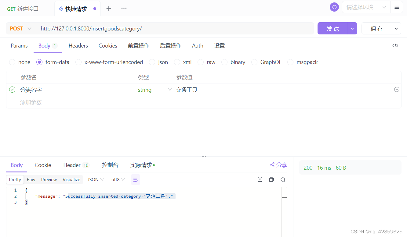Viewport: 407px width, 237px height.
Task: Open the 后置操作 tab
Action: (171, 45)
